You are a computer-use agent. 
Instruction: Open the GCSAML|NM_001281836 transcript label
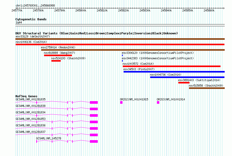tap(30, 125)
